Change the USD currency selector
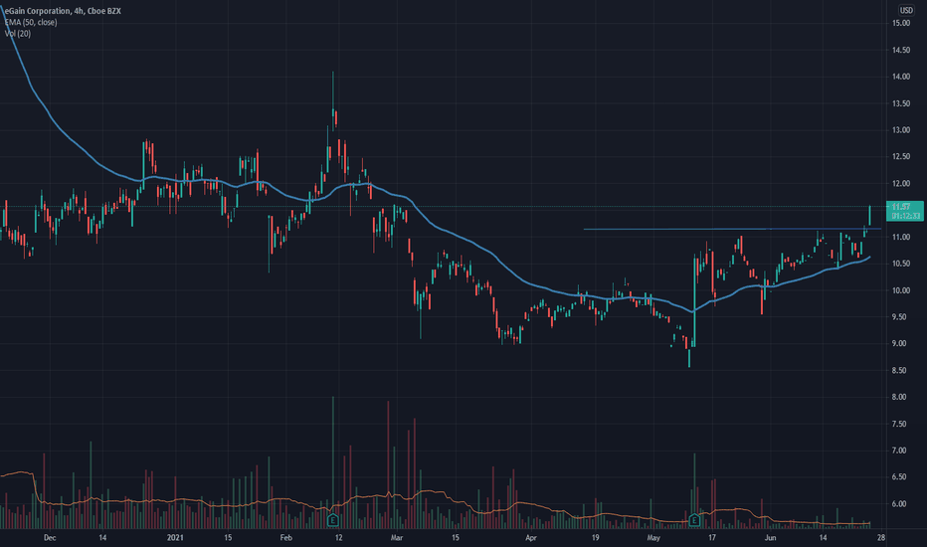Image resolution: width=927 pixels, height=547 pixels. tap(906, 10)
